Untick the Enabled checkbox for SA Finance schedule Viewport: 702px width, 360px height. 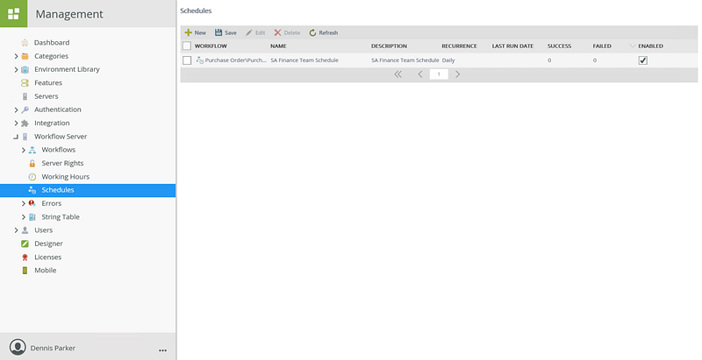click(643, 60)
